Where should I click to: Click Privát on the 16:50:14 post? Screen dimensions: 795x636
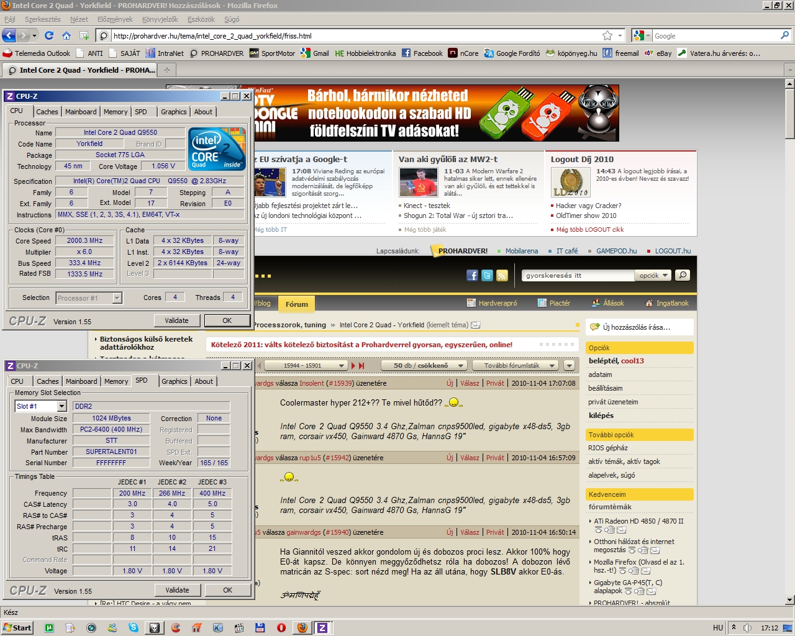[495, 532]
